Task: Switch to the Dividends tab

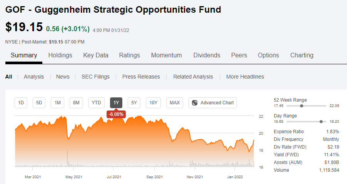Action: pos(207,55)
